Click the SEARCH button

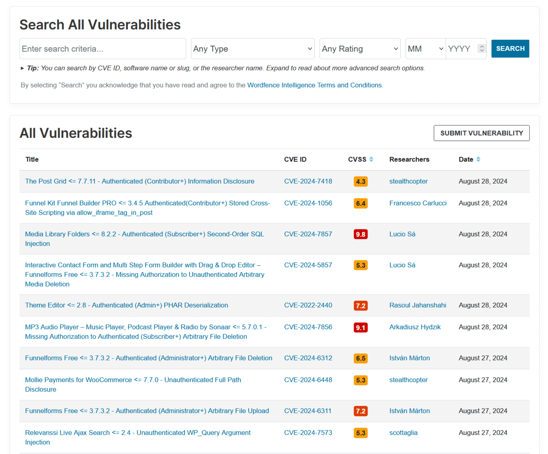click(510, 48)
